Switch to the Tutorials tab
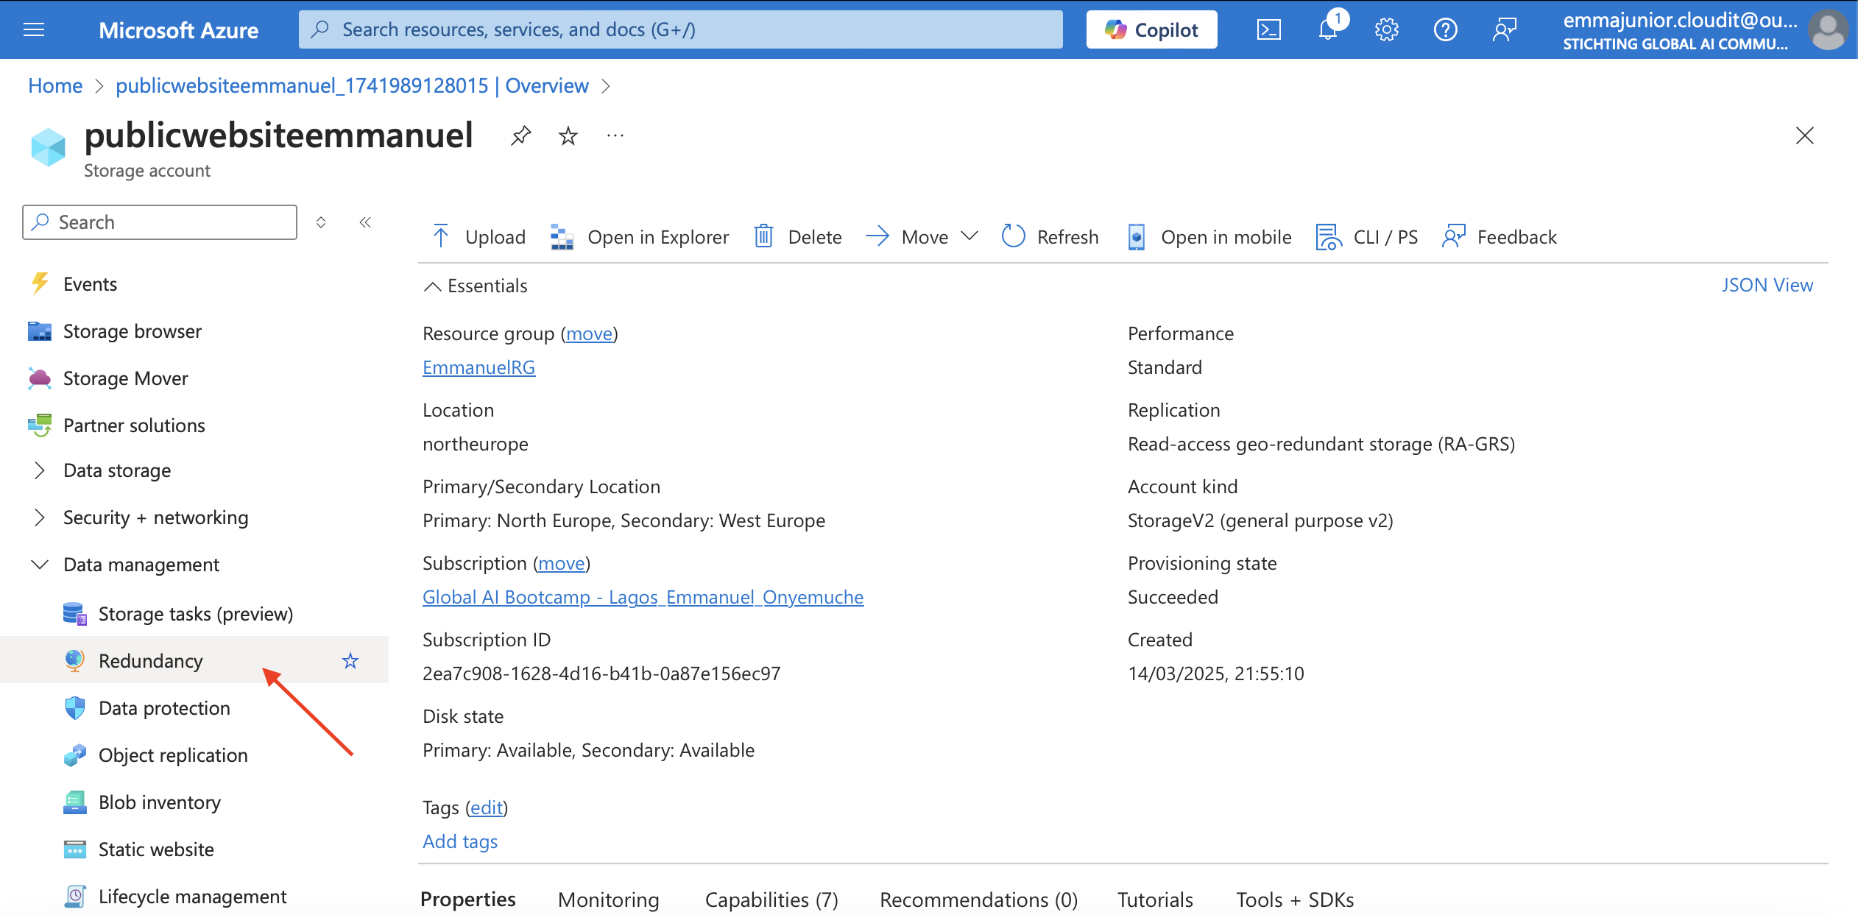This screenshot has height=915, width=1858. [1155, 900]
